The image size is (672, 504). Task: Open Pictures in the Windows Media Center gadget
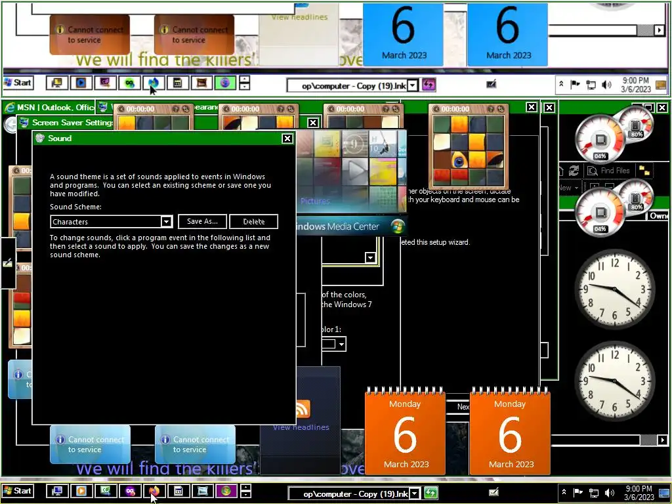point(315,201)
